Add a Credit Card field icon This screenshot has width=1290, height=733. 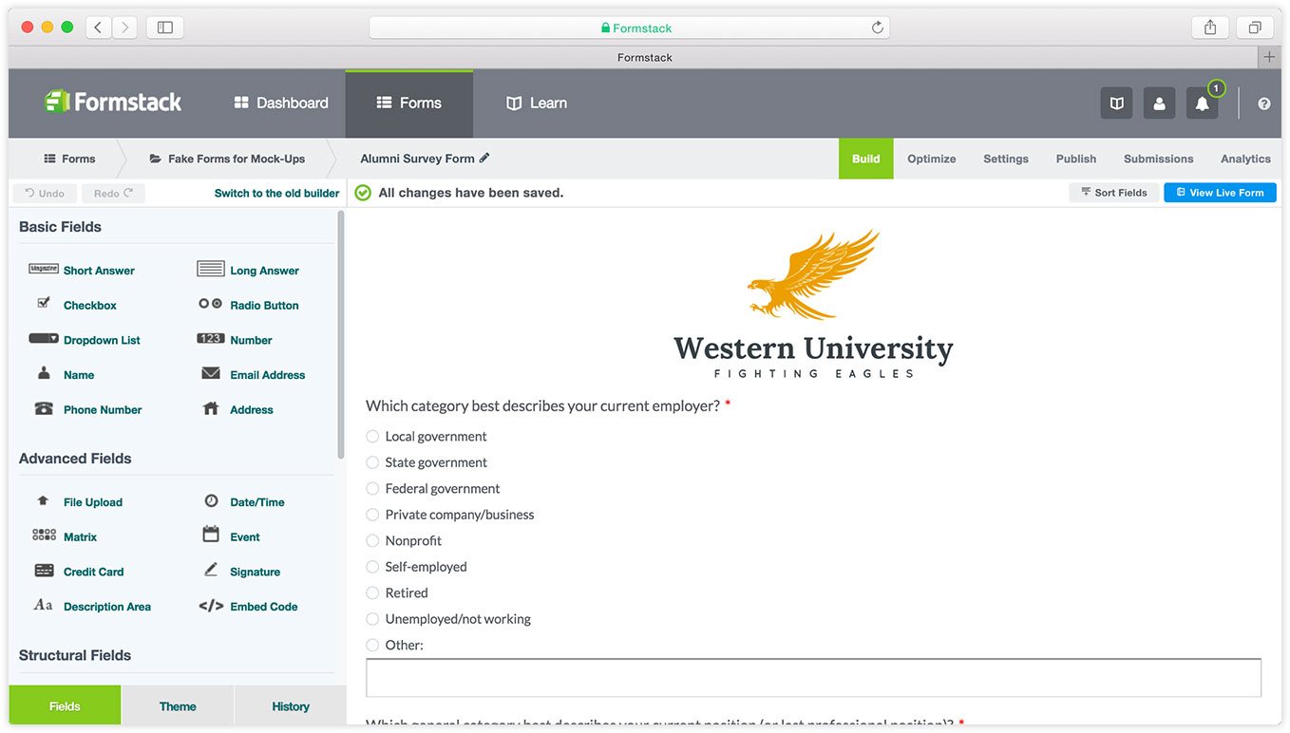click(x=44, y=571)
